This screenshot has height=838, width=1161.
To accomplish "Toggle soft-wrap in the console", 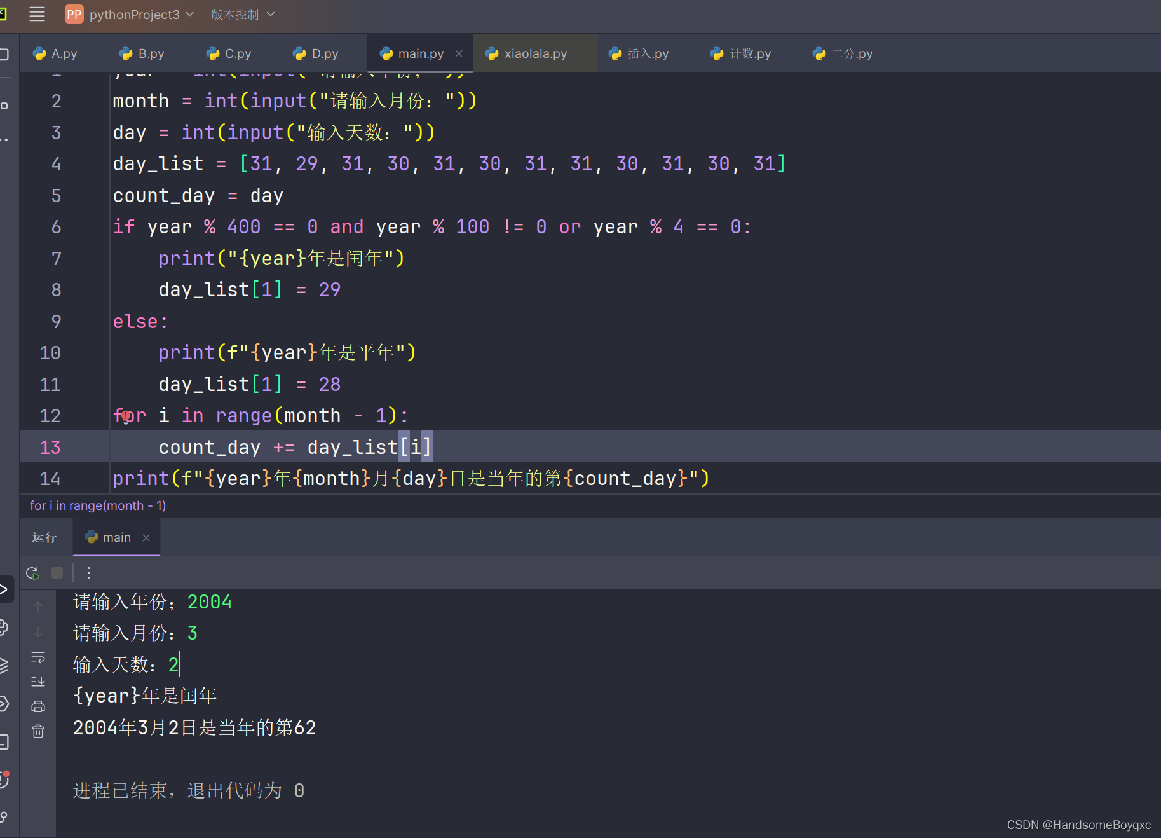I will pos(37,657).
